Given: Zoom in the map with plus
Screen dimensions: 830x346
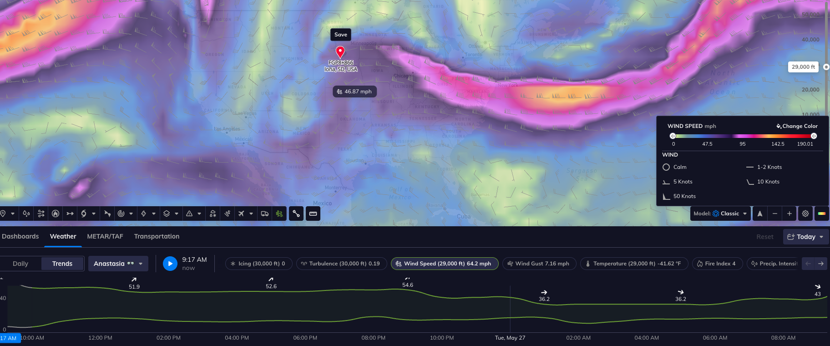Looking at the screenshot, I should tap(790, 214).
